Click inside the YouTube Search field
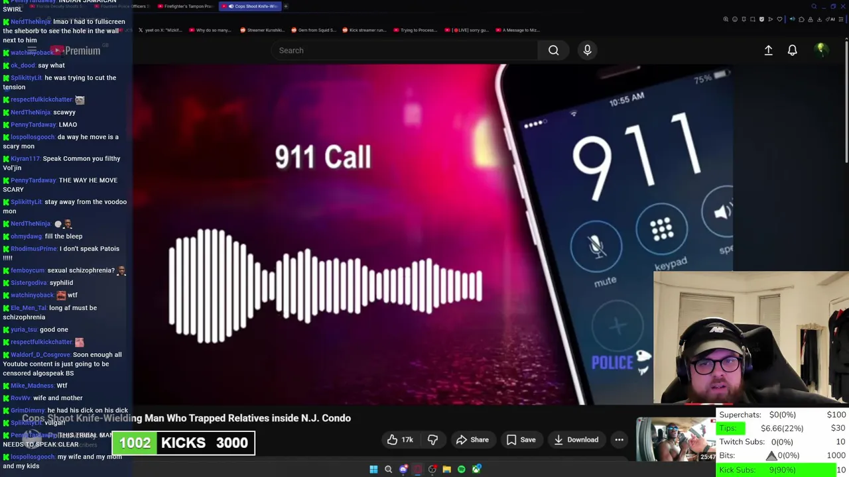Image resolution: width=849 pixels, height=477 pixels. coord(405,50)
